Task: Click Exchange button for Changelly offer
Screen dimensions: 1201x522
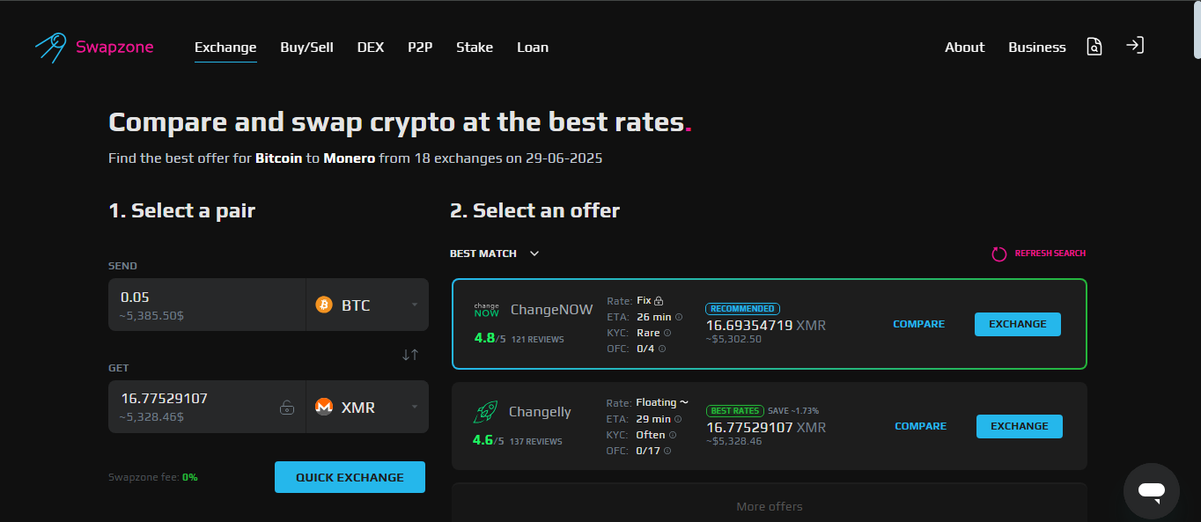Action: click(x=1020, y=426)
